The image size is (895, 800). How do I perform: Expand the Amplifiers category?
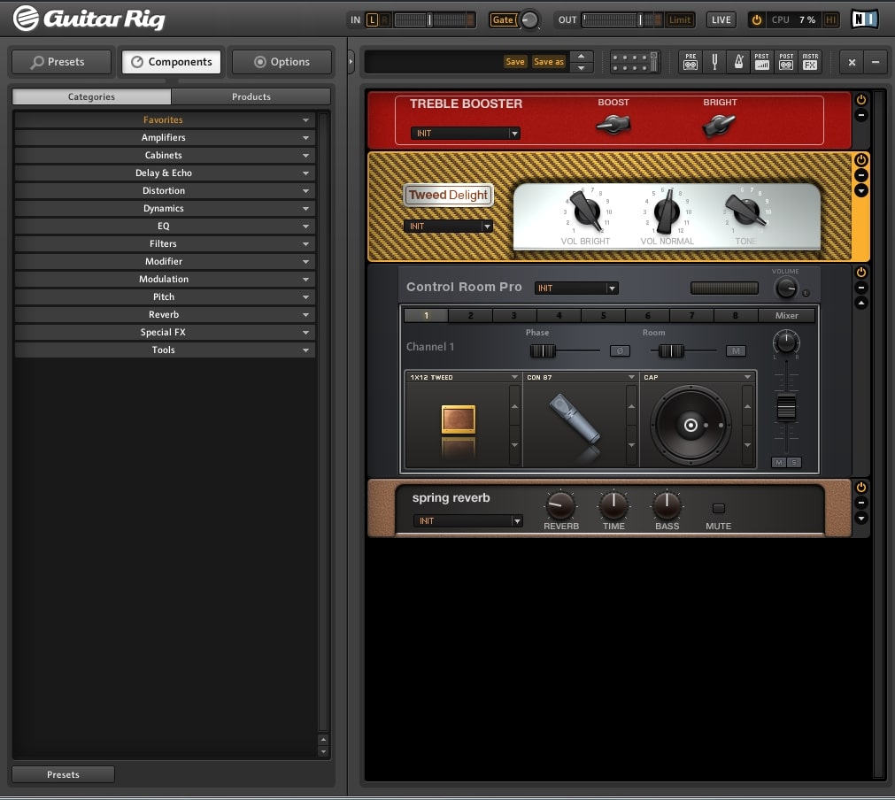[x=164, y=137]
